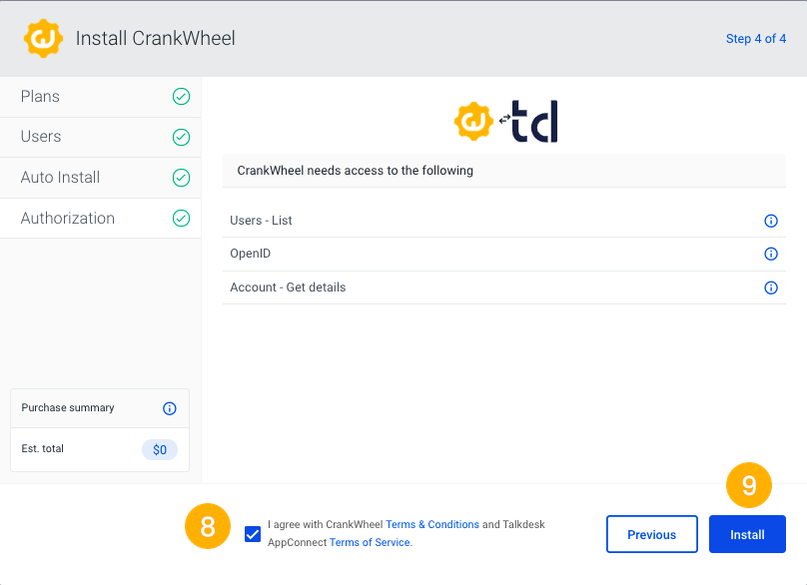This screenshot has height=585, width=807.
Task: Open Talkdesk Terms of Service link
Action: (370, 542)
